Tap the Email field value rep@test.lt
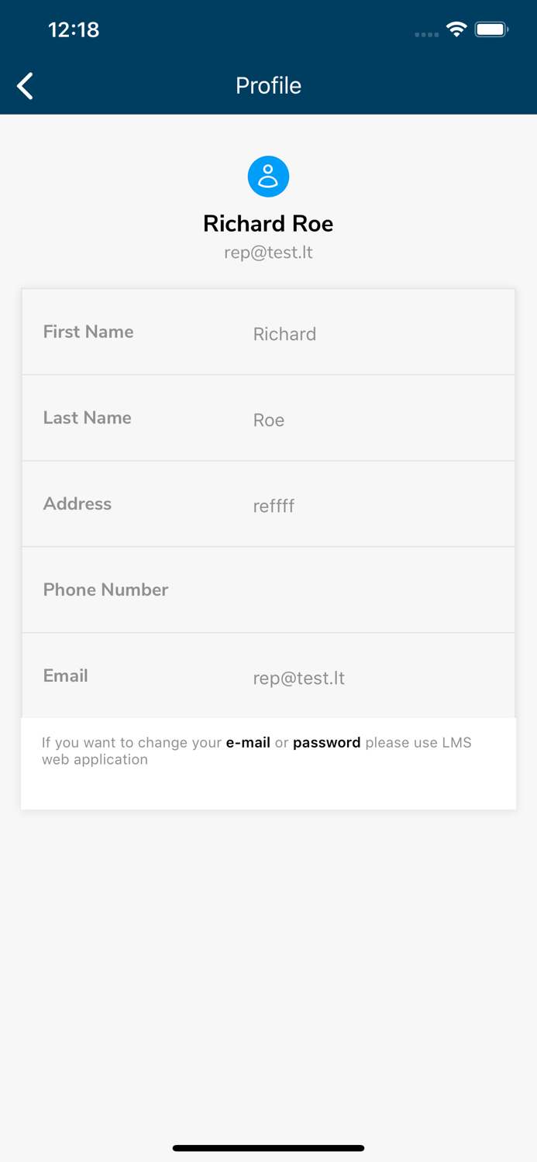The width and height of the screenshot is (537, 1162). 298,678
